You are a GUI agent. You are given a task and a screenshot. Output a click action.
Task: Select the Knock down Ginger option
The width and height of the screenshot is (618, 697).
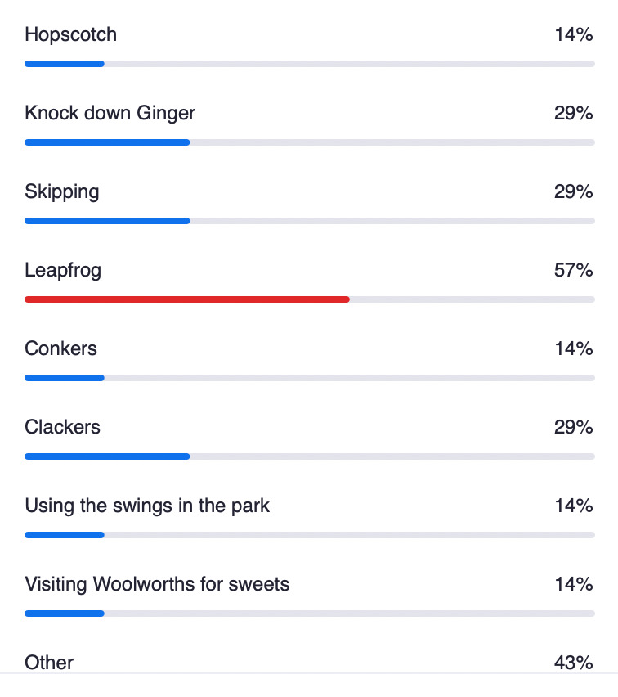coord(110,113)
